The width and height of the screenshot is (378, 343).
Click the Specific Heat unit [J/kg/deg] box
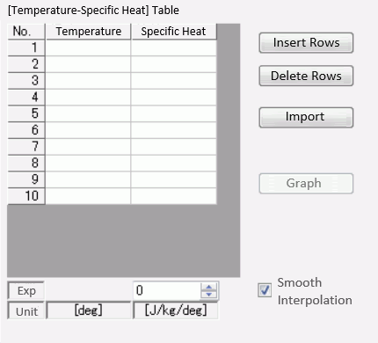pyautogui.click(x=176, y=310)
